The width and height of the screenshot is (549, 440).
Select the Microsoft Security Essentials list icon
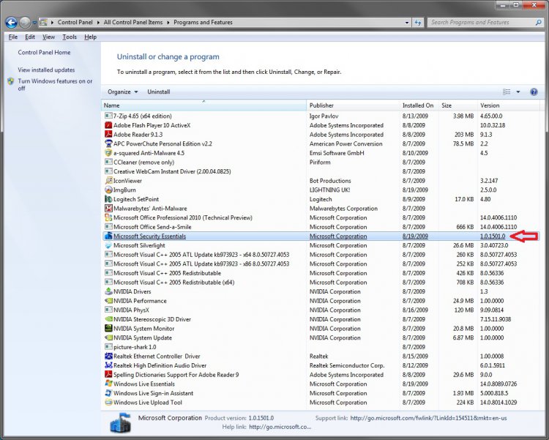tap(108, 236)
